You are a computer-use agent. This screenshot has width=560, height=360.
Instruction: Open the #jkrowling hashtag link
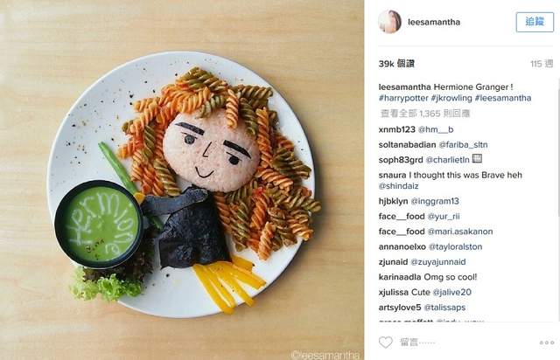[x=451, y=98]
